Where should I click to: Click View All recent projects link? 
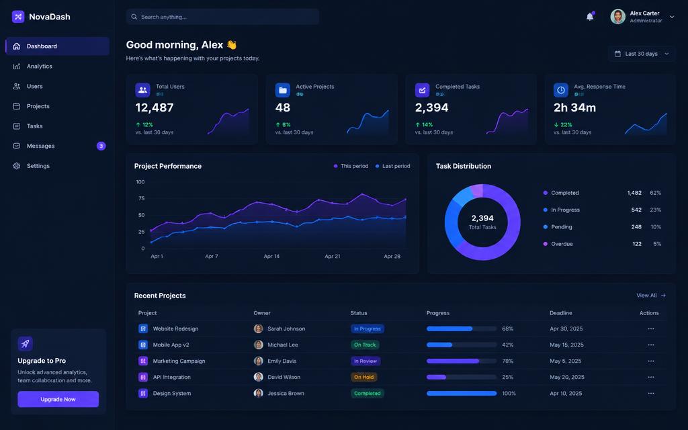(x=651, y=296)
